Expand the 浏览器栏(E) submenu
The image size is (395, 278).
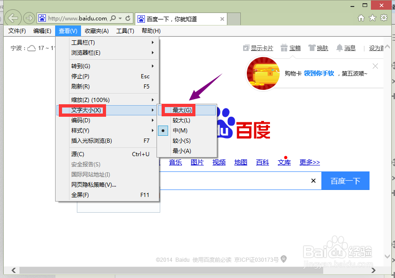point(107,53)
